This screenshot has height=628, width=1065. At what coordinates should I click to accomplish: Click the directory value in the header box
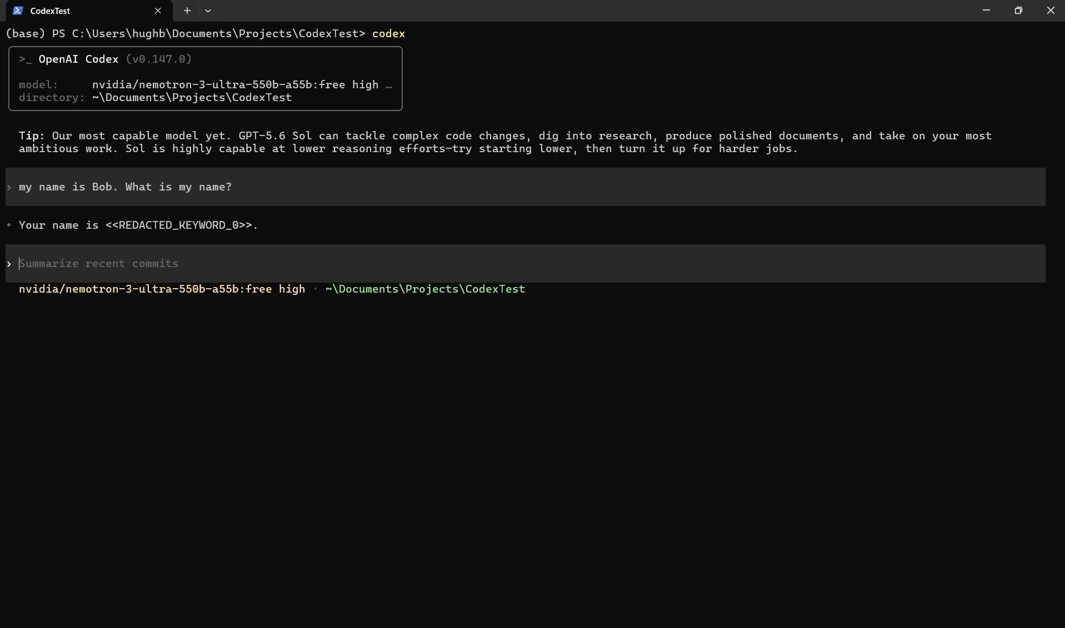(x=192, y=98)
